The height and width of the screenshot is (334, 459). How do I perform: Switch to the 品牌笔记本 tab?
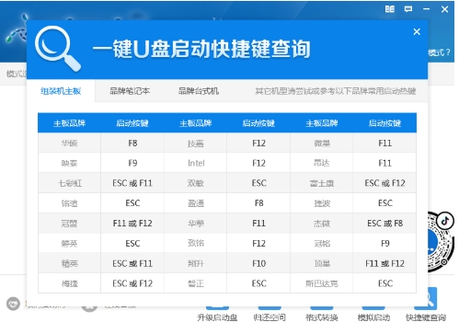coord(130,91)
